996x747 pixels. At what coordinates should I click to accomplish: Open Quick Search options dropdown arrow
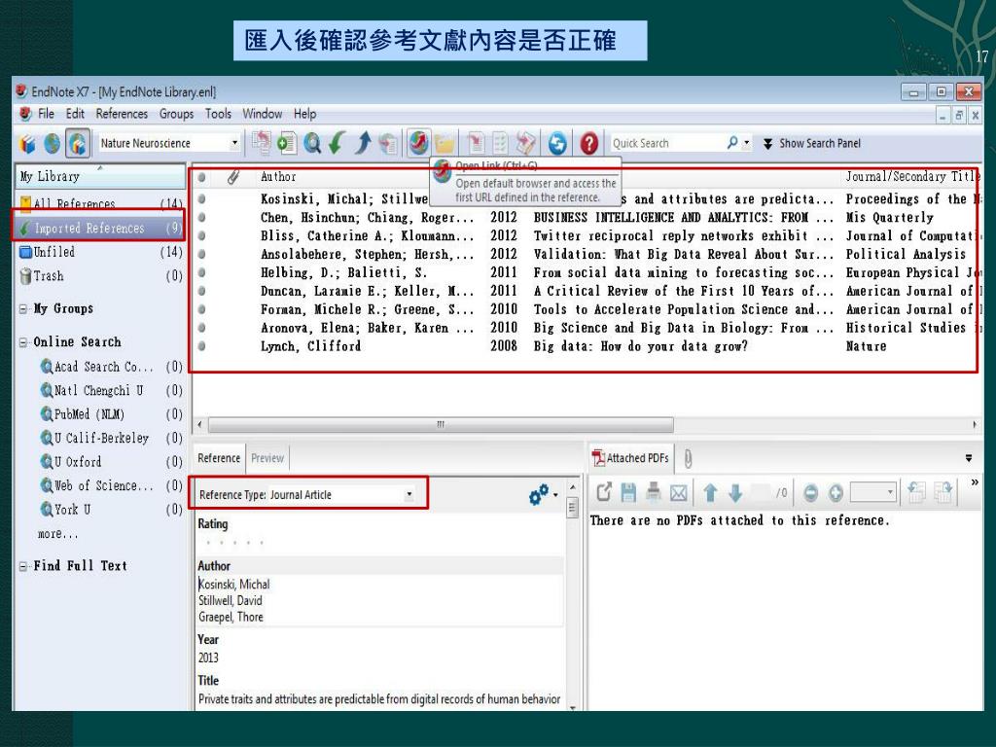point(747,143)
